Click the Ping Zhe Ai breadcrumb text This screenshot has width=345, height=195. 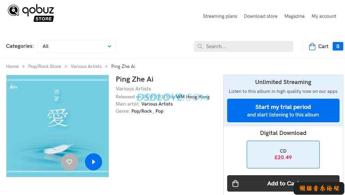click(123, 66)
